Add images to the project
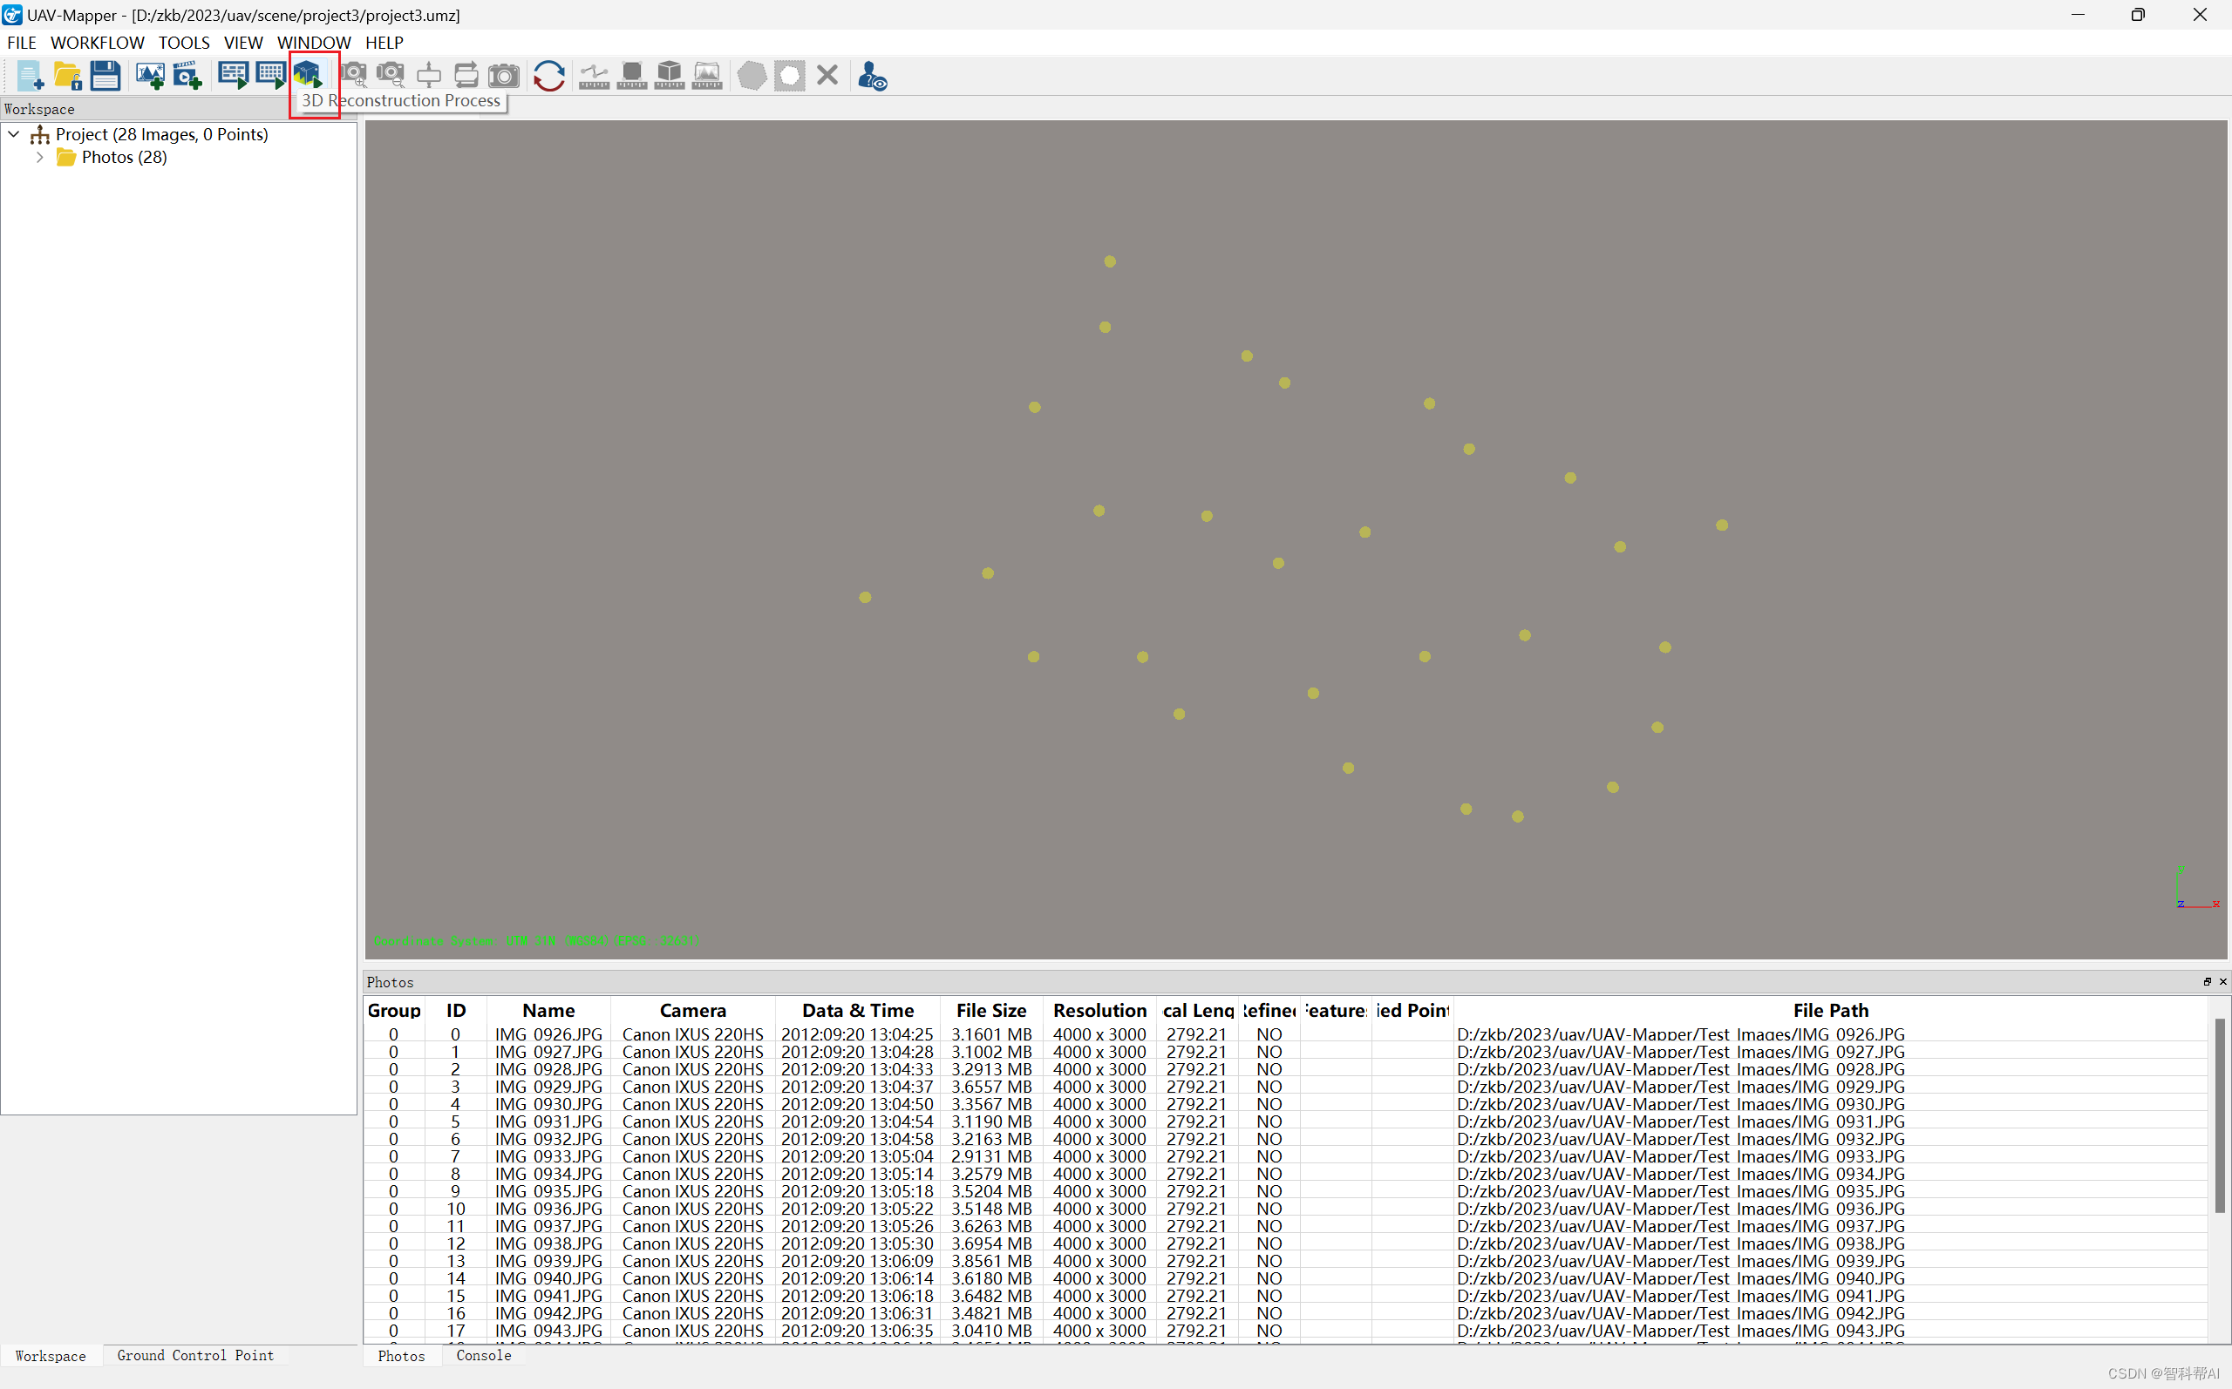Image resolution: width=2232 pixels, height=1389 pixels. [x=150, y=75]
